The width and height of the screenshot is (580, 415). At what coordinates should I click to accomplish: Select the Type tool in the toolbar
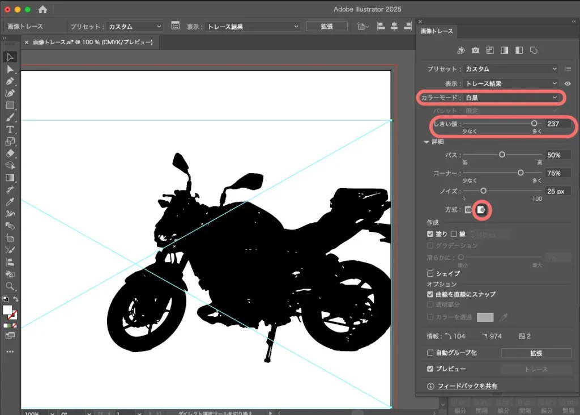pyautogui.click(x=10, y=129)
